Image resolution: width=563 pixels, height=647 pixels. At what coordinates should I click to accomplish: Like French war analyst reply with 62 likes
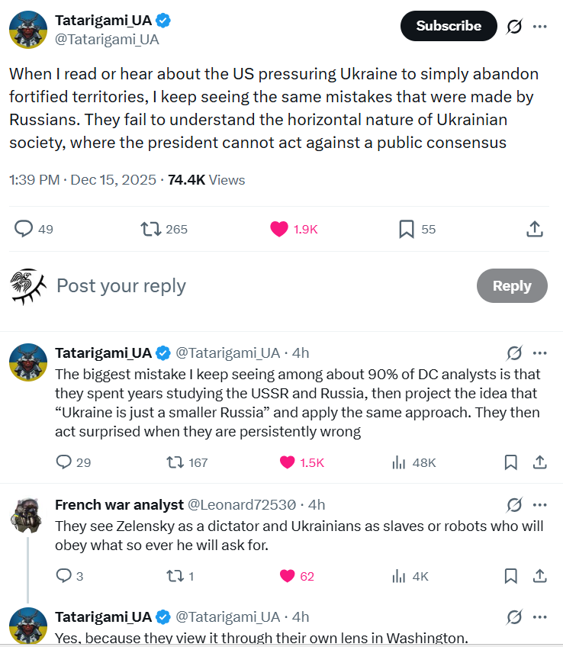pyautogui.click(x=288, y=576)
